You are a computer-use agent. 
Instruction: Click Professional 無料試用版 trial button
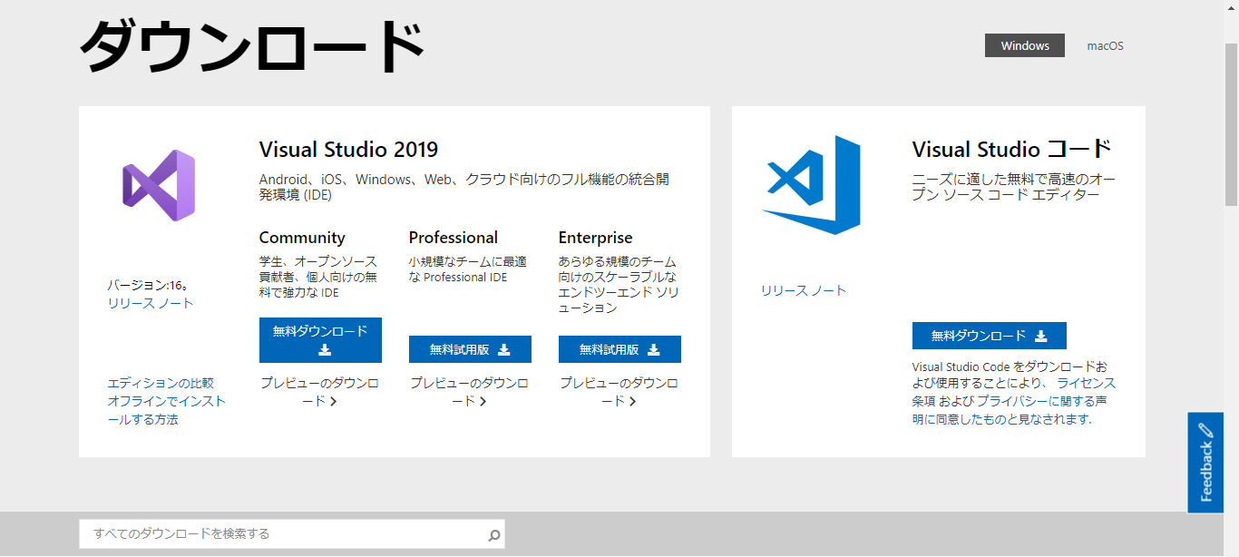click(x=470, y=349)
